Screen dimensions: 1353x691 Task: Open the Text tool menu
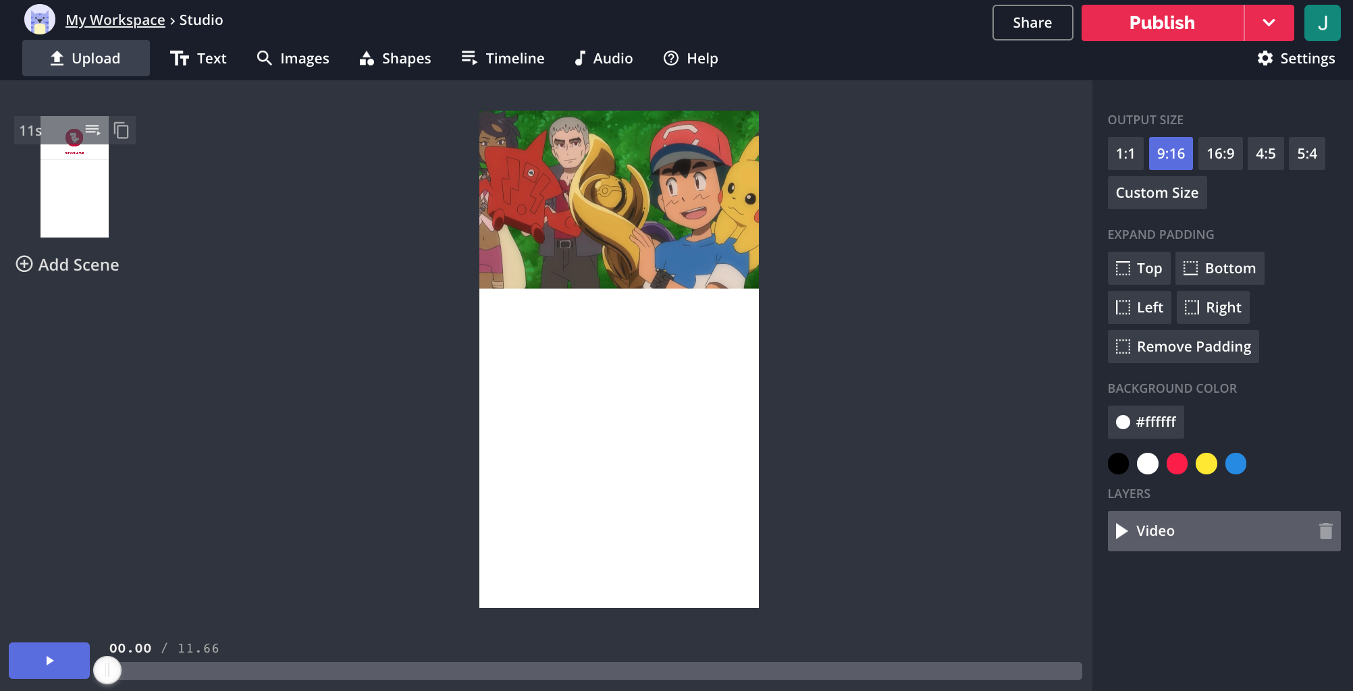198,59
